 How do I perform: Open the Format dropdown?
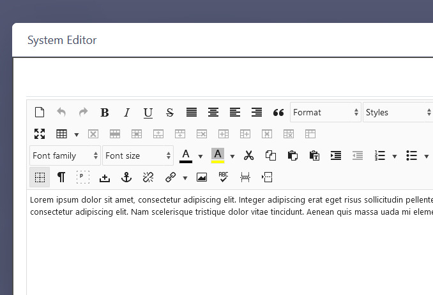(x=325, y=113)
